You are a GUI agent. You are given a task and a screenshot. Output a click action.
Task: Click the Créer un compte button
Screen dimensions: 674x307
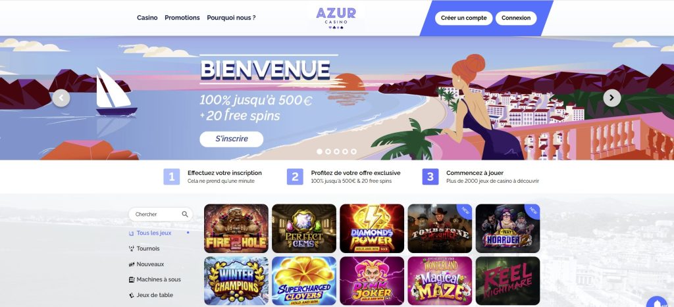point(464,18)
